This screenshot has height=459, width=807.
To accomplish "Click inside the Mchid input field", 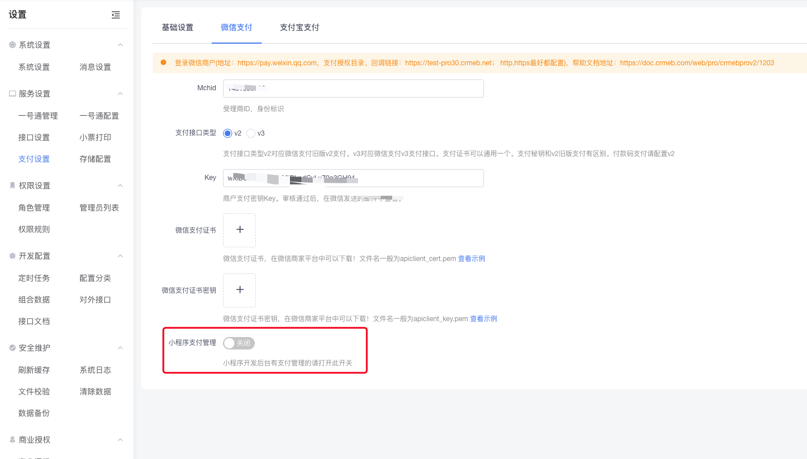I will tap(353, 89).
